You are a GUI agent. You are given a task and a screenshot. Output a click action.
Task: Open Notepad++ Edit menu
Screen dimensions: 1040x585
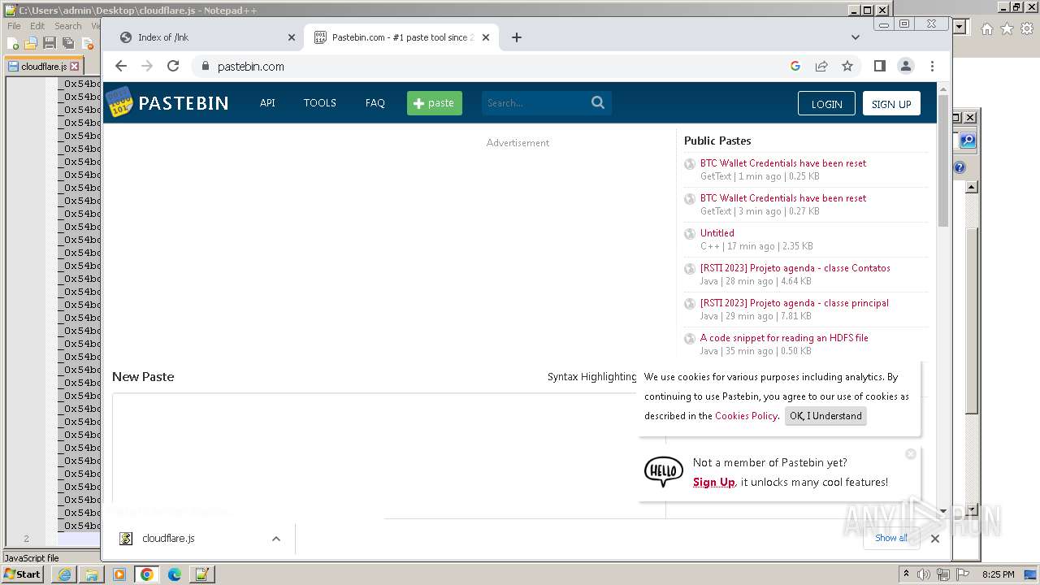pos(37,26)
